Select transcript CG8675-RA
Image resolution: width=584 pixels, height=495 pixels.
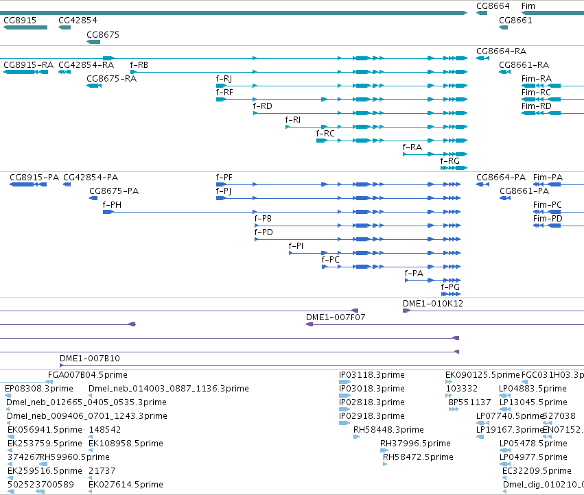point(111,79)
